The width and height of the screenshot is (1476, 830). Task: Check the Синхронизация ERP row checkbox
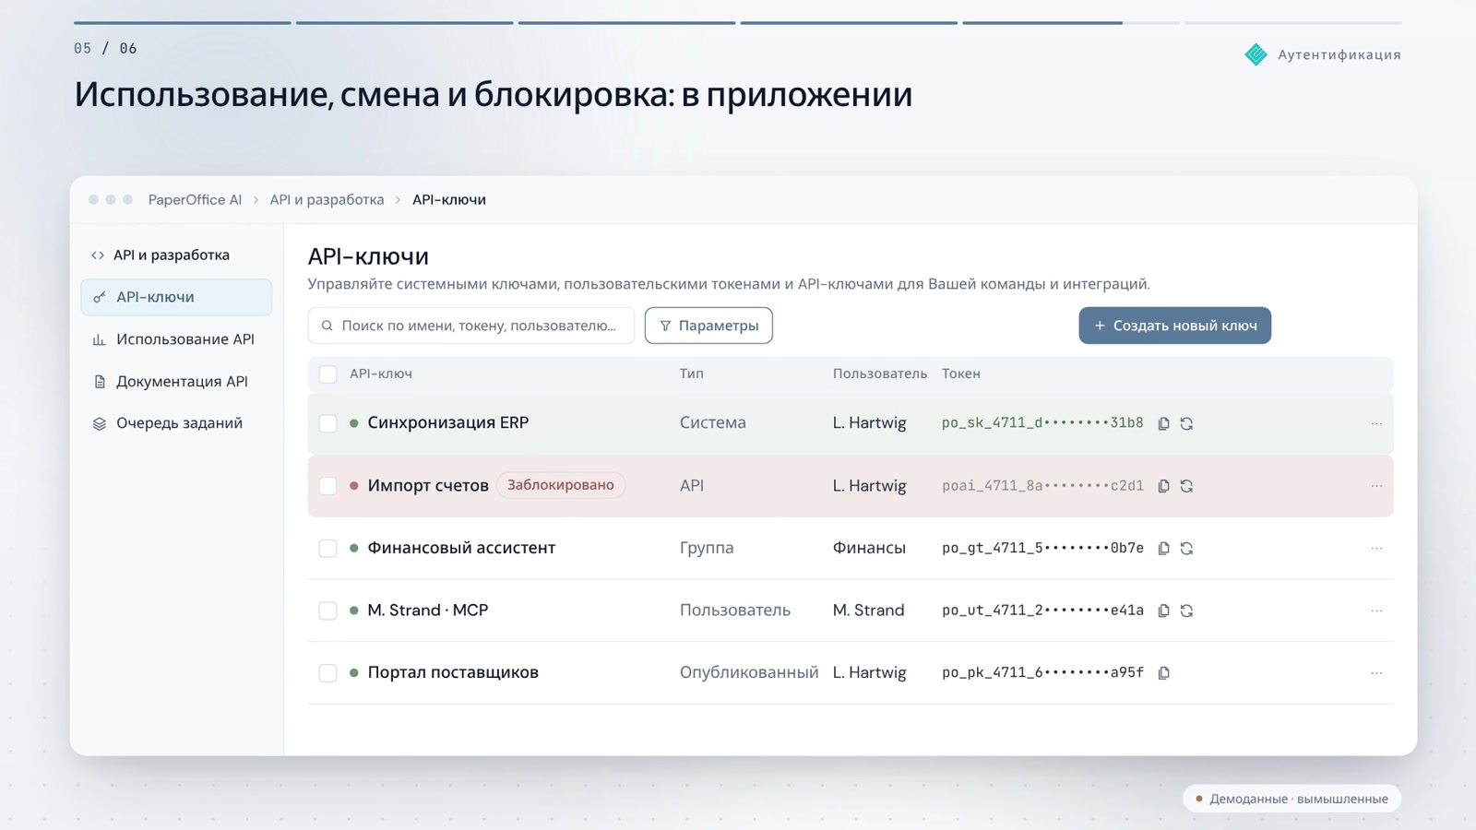click(x=327, y=423)
